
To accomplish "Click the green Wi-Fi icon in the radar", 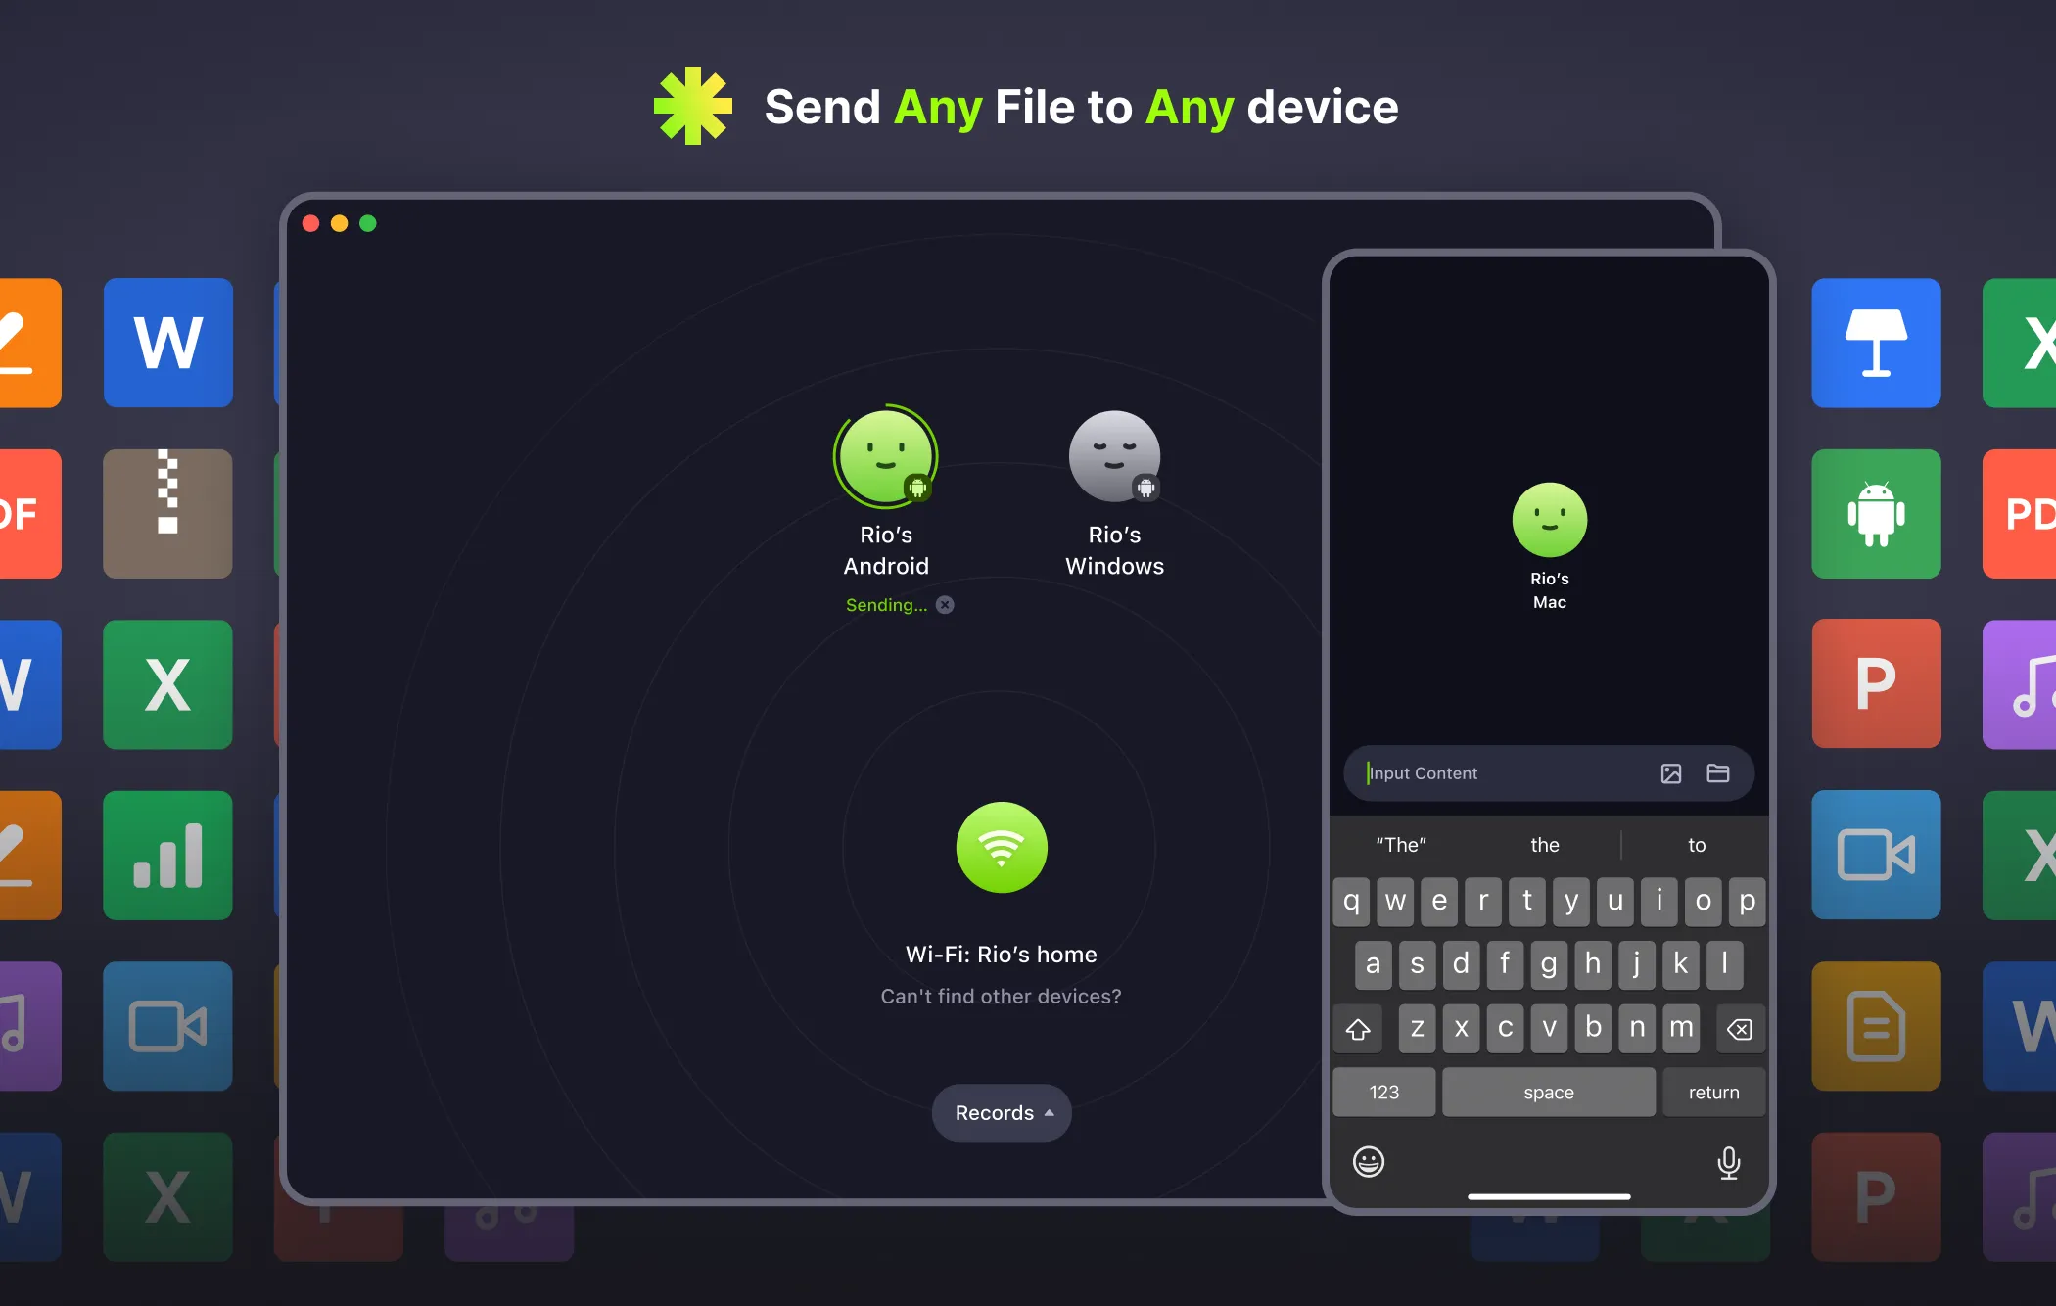I will [x=1001, y=848].
